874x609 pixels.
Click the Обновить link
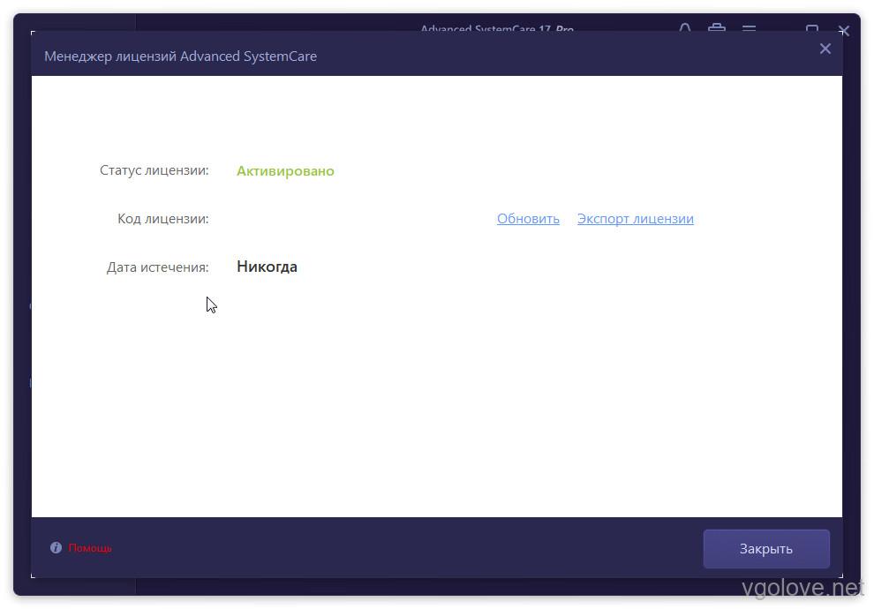click(x=528, y=219)
